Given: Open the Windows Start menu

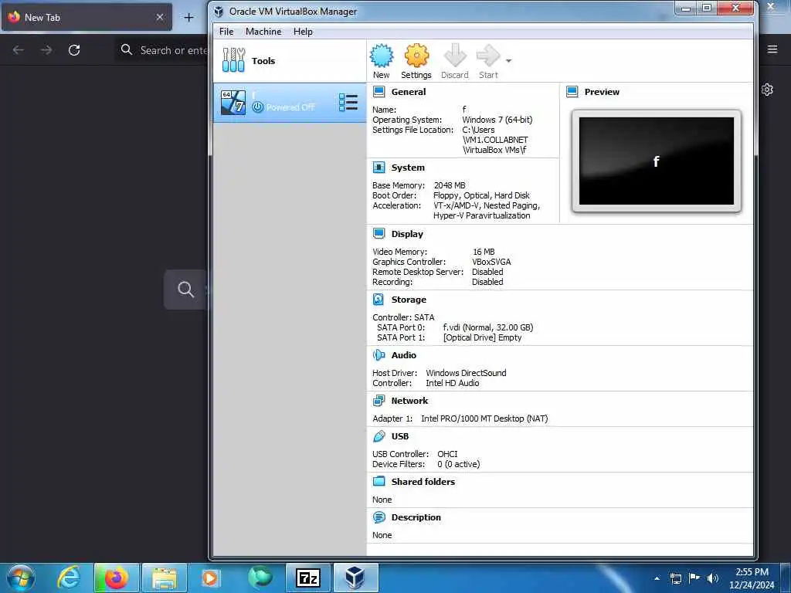Looking at the screenshot, I should tap(21, 578).
